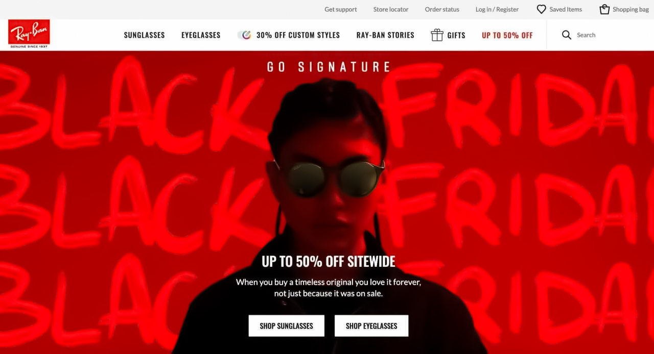Click the Black Friday hero banner image

click(x=327, y=203)
